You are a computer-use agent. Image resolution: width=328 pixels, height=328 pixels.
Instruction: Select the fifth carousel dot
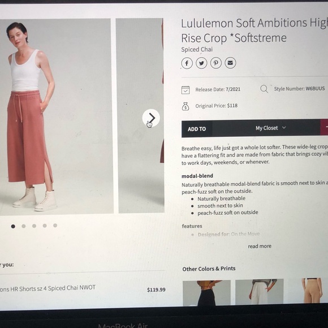point(55,225)
